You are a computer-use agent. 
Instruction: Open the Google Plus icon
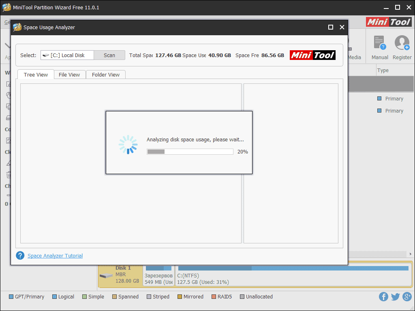(x=407, y=297)
